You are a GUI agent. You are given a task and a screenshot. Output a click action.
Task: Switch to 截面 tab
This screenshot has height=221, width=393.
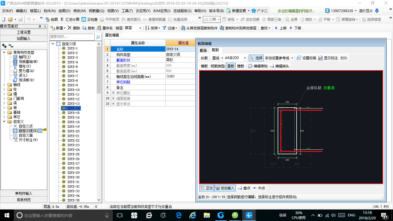click(203, 50)
